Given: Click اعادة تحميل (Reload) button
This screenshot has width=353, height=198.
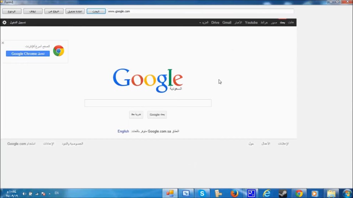Looking at the screenshot, I should point(75,11).
